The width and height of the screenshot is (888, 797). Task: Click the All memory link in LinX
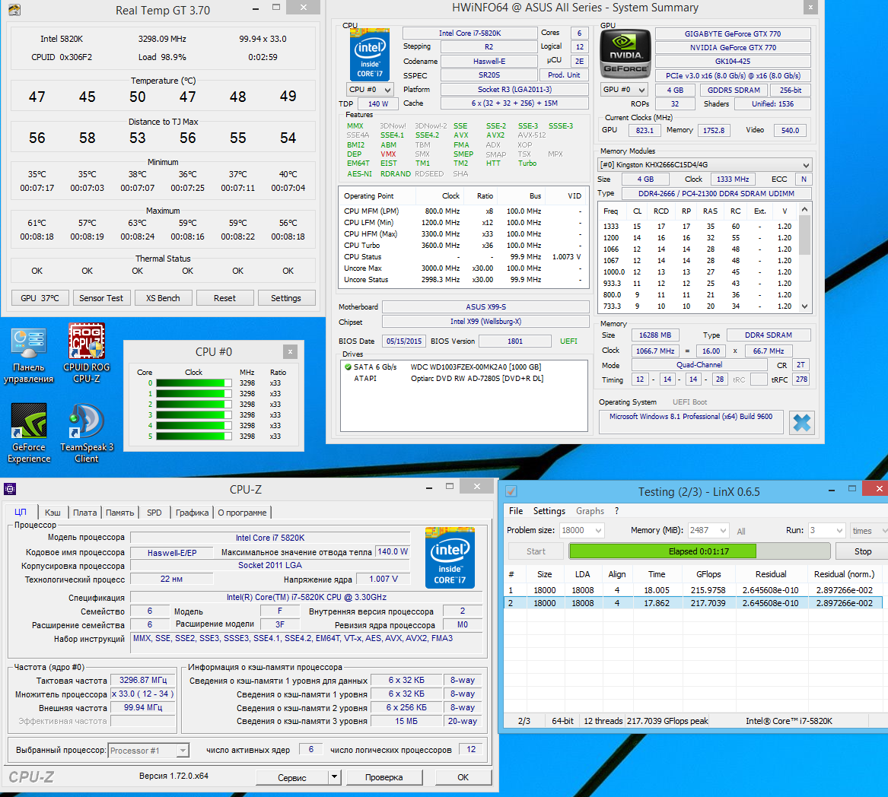740,531
